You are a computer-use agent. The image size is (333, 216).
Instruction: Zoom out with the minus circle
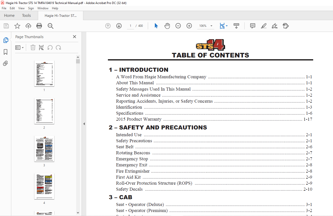click(x=178, y=26)
